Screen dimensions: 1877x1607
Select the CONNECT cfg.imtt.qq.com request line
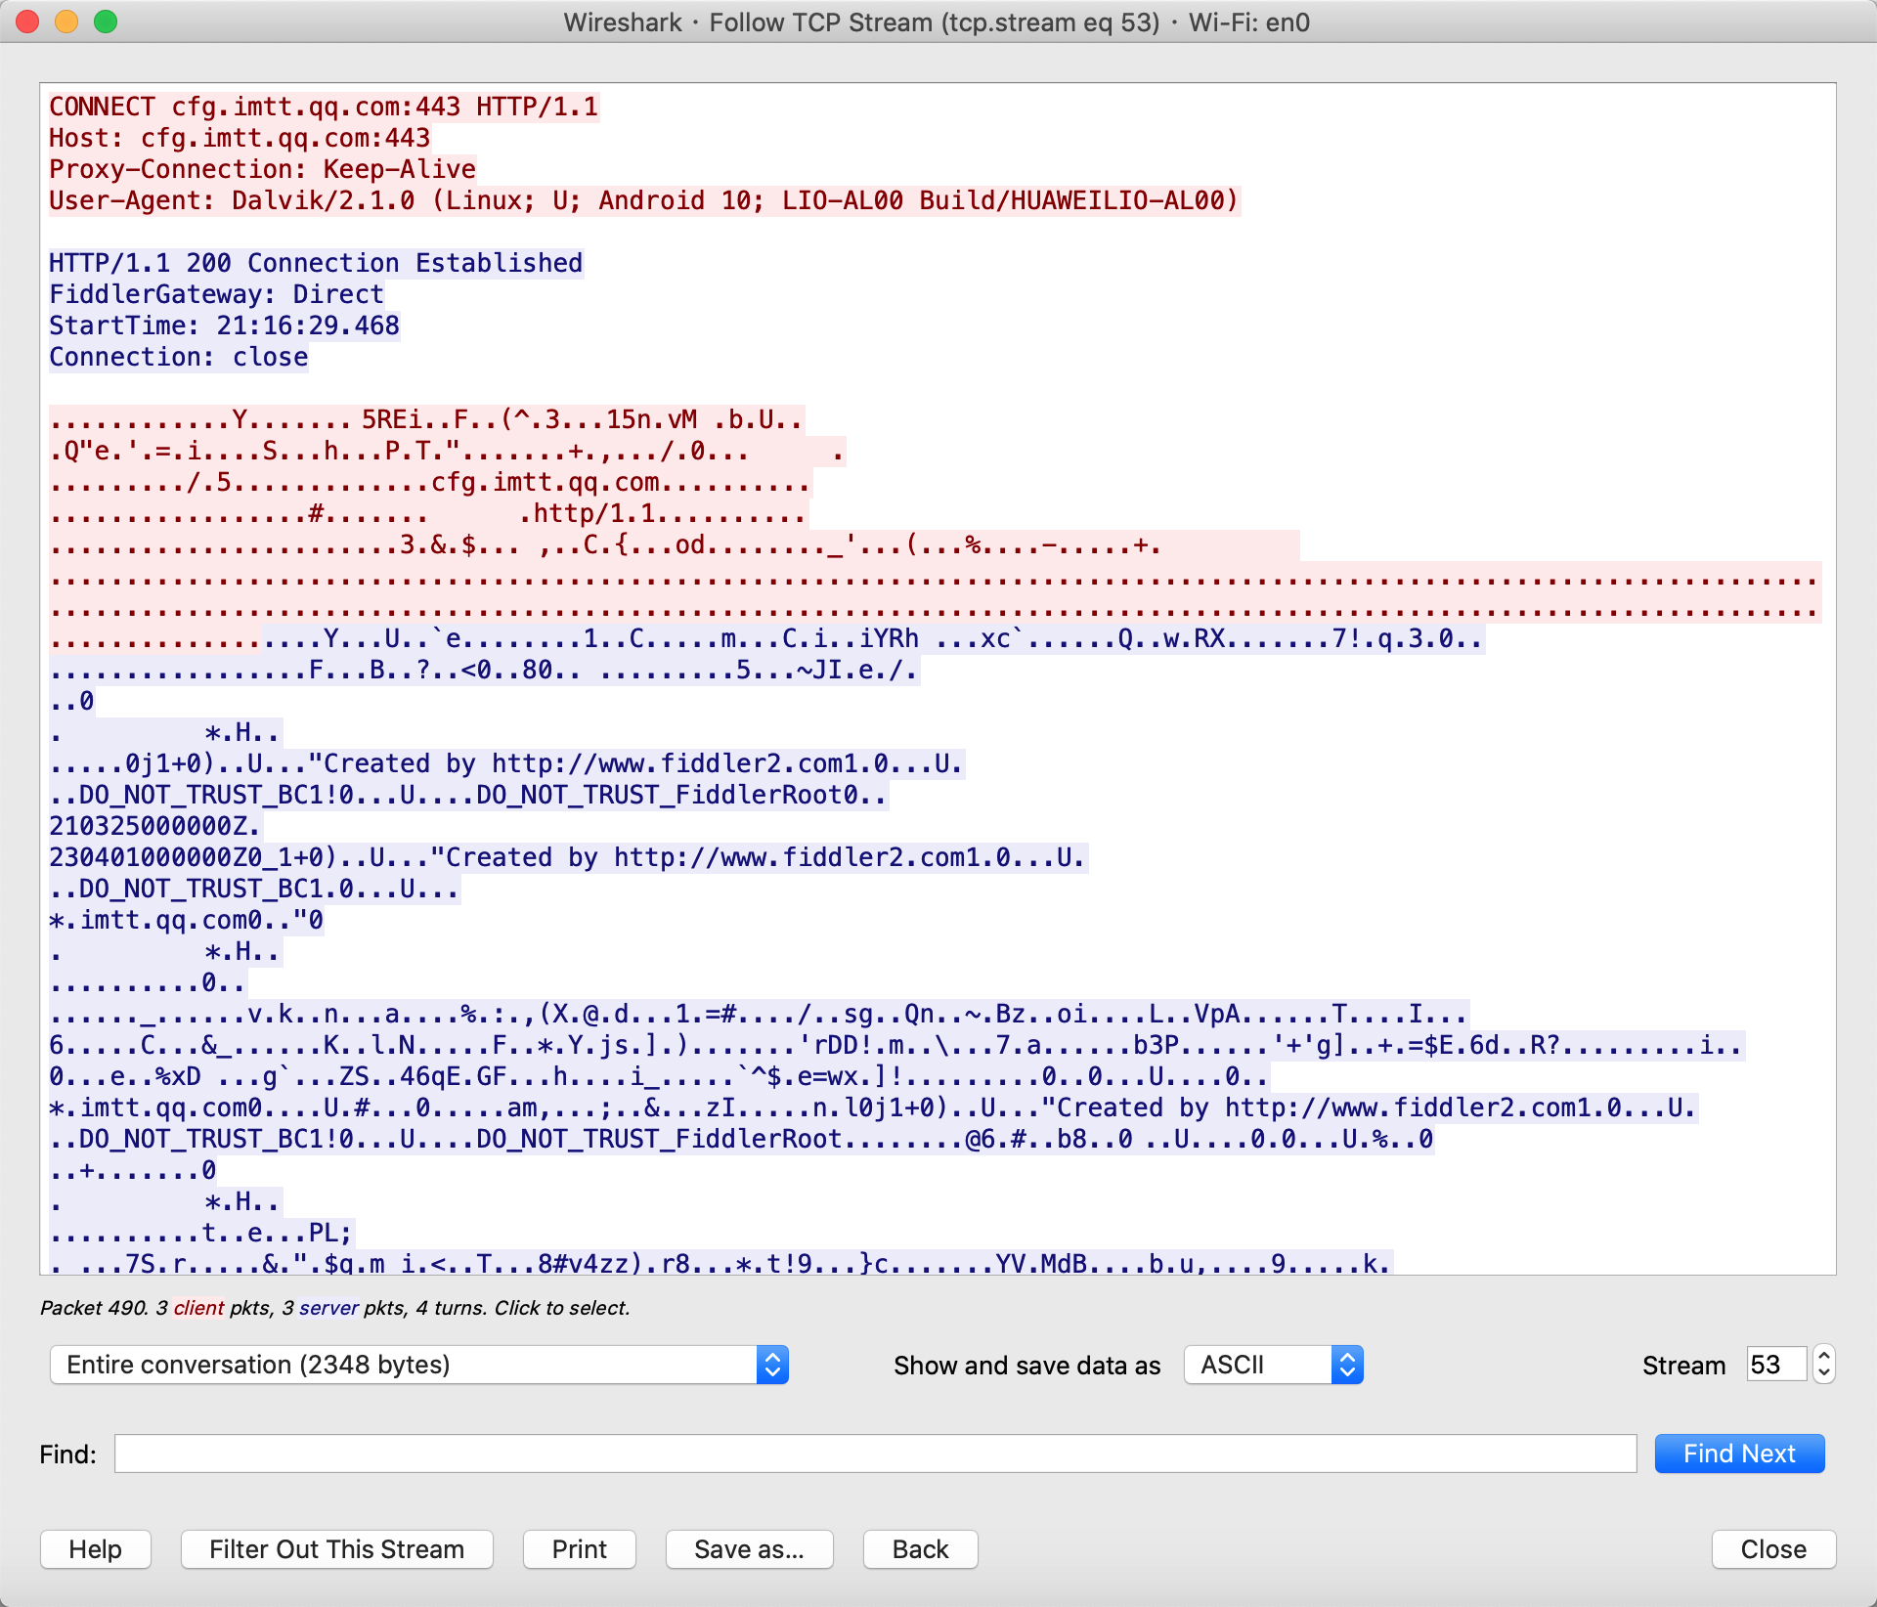pos(323,107)
